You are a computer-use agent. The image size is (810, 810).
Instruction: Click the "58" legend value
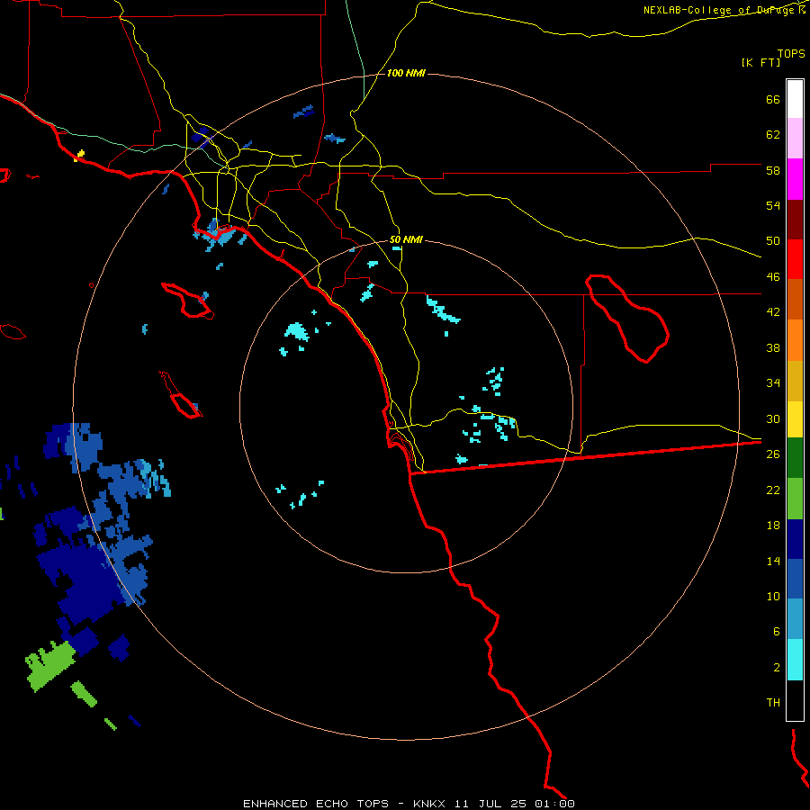coord(773,170)
